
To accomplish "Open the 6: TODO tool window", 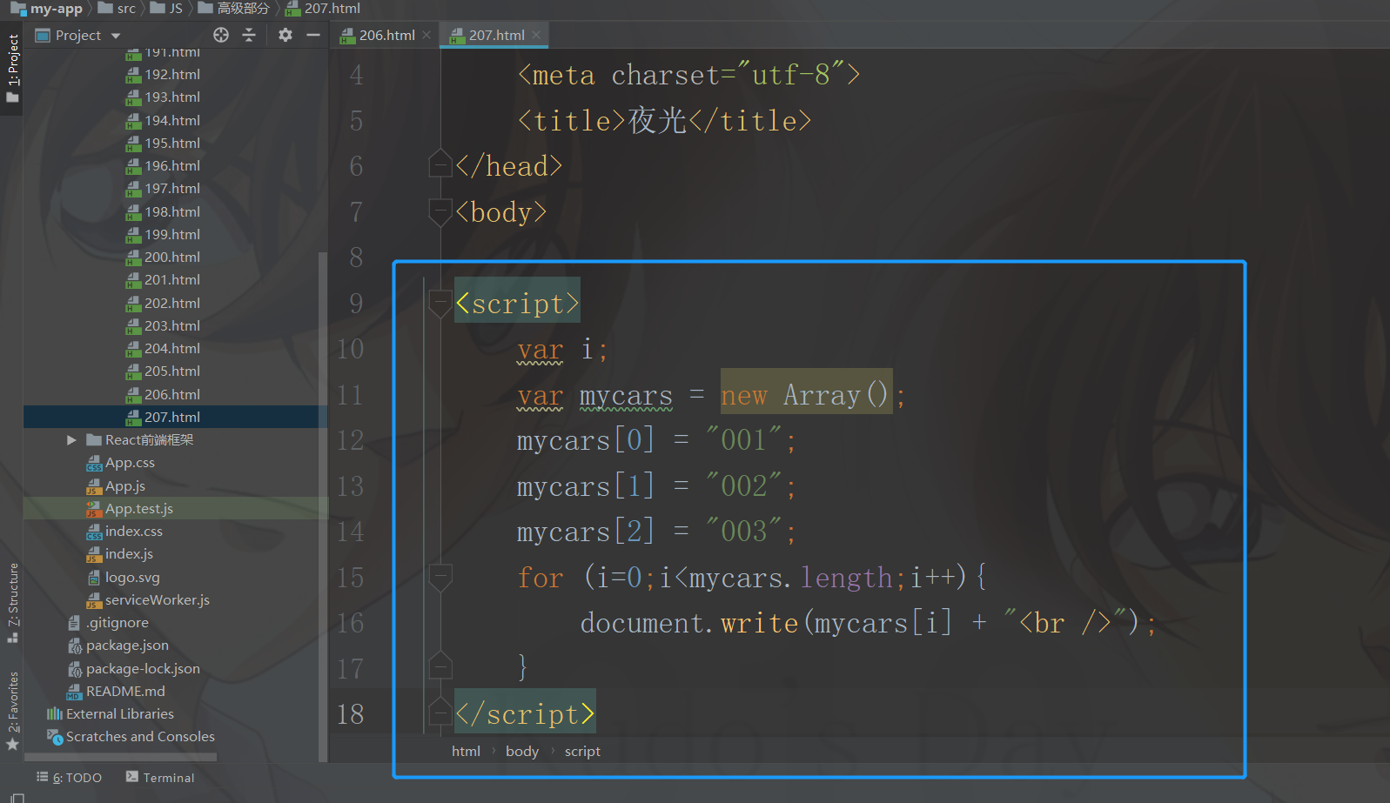I will coord(69,778).
